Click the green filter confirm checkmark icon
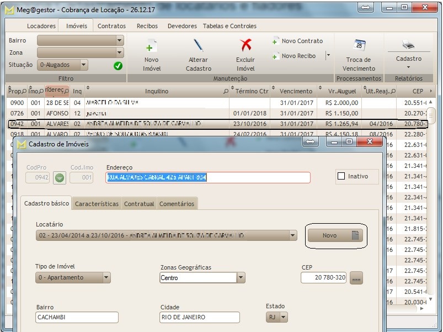 click(x=118, y=65)
